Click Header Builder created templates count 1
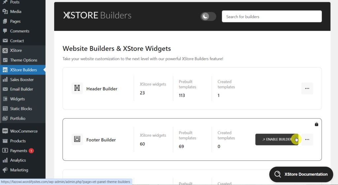This screenshot has height=185, width=338. pyautogui.click(x=219, y=95)
